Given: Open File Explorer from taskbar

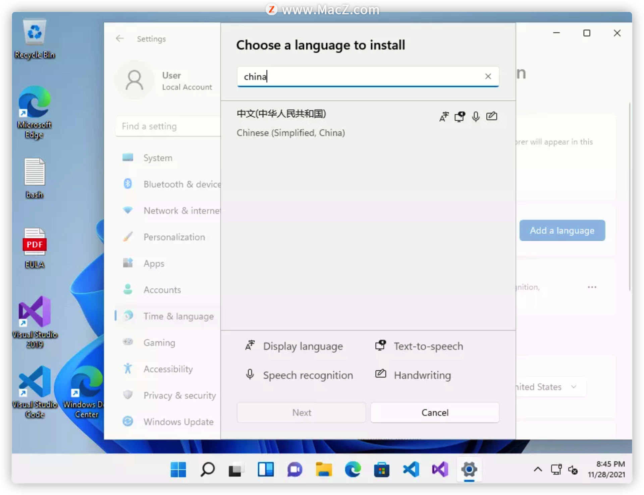Looking at the screenshot, I should point(324,469).
